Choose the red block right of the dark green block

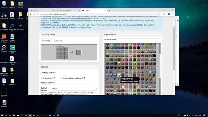[135, 48]
